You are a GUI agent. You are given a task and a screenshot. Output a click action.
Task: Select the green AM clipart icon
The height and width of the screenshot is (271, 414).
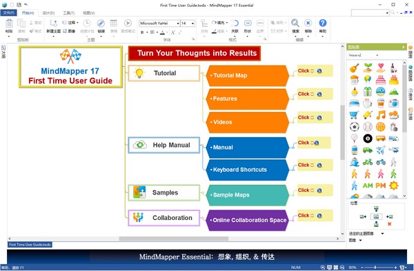(x=368, y=185)
